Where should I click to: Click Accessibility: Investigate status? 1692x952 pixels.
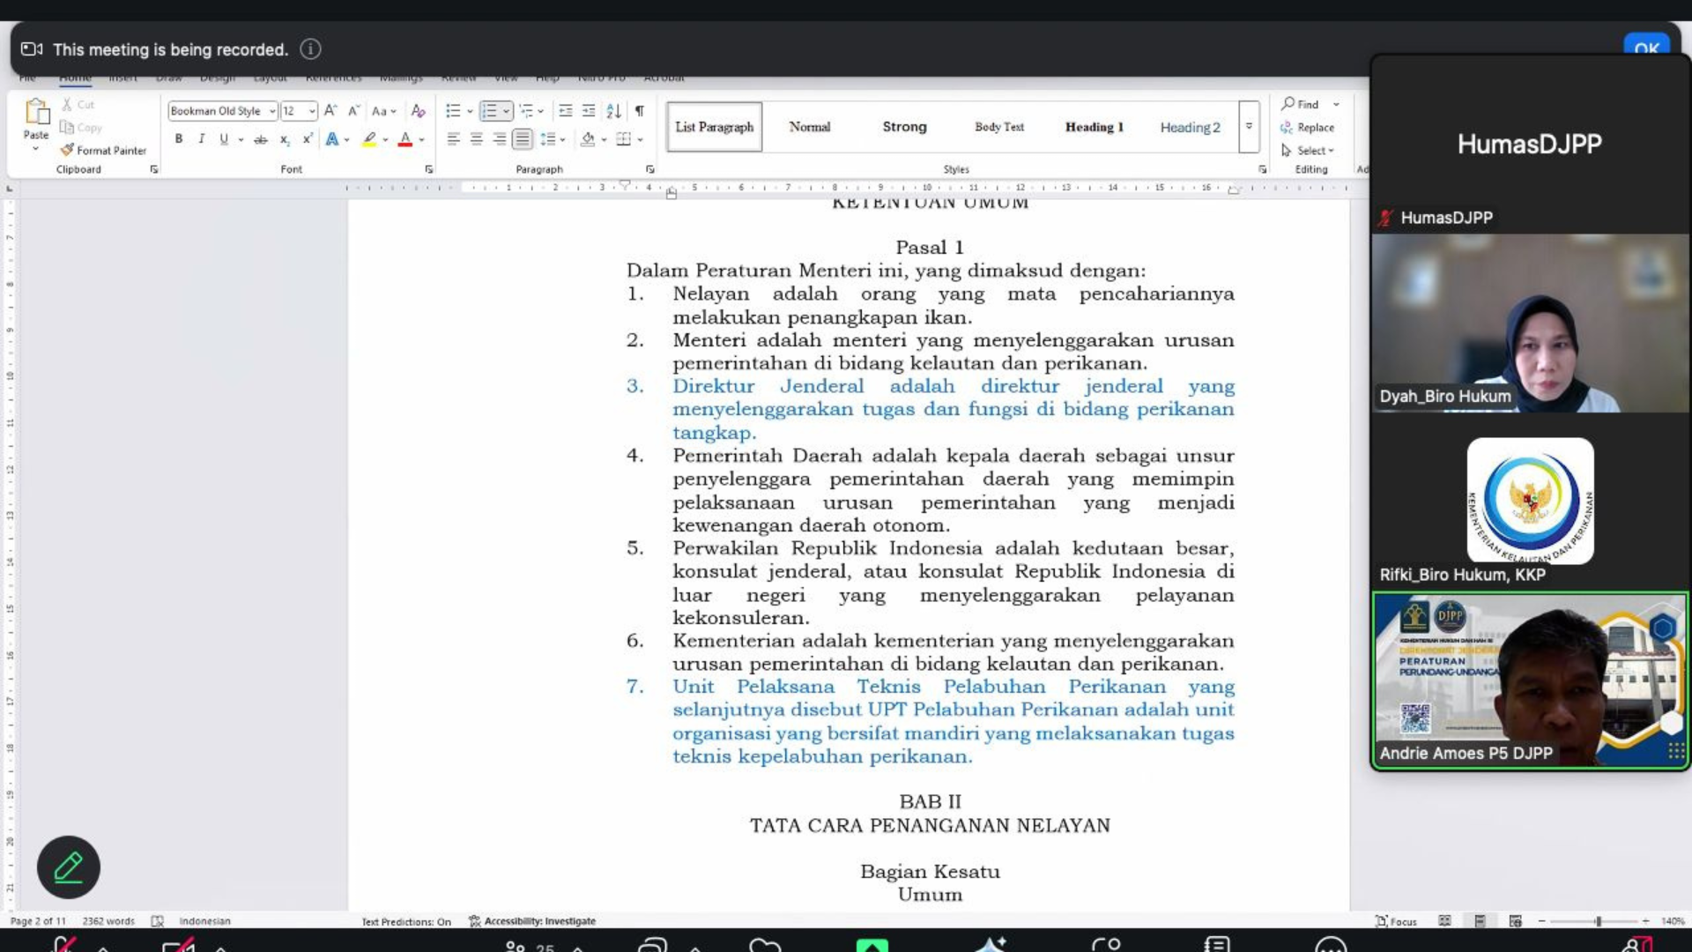[532, 921]
